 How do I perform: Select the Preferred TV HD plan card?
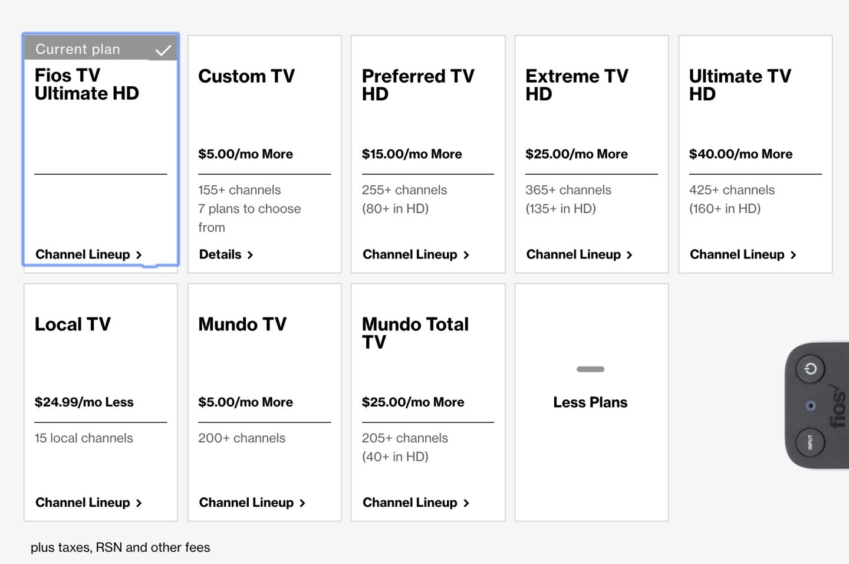click(427, 153)
